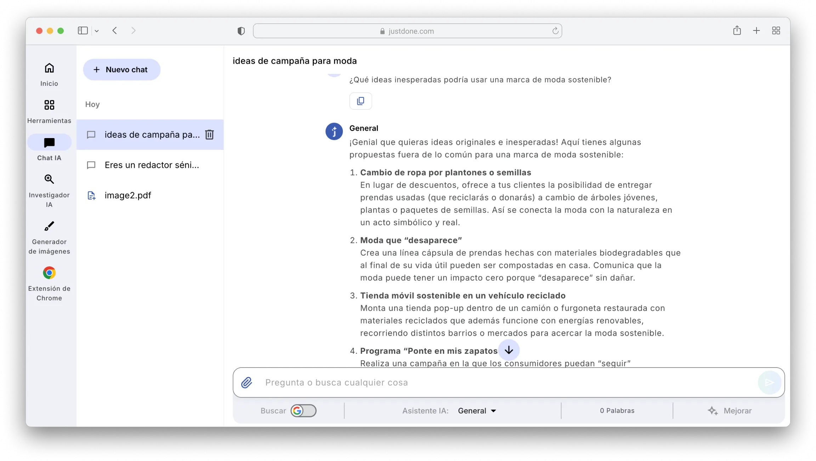Viewport: 816px width, 461px height.
Task: Open the Safari sidebar options chevron
Action: pyautogui.click(x=97, y=31)
